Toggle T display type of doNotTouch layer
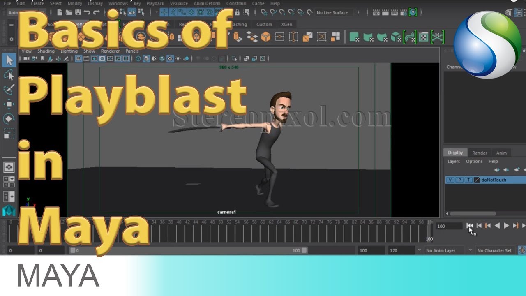 (x=468, y=180)
